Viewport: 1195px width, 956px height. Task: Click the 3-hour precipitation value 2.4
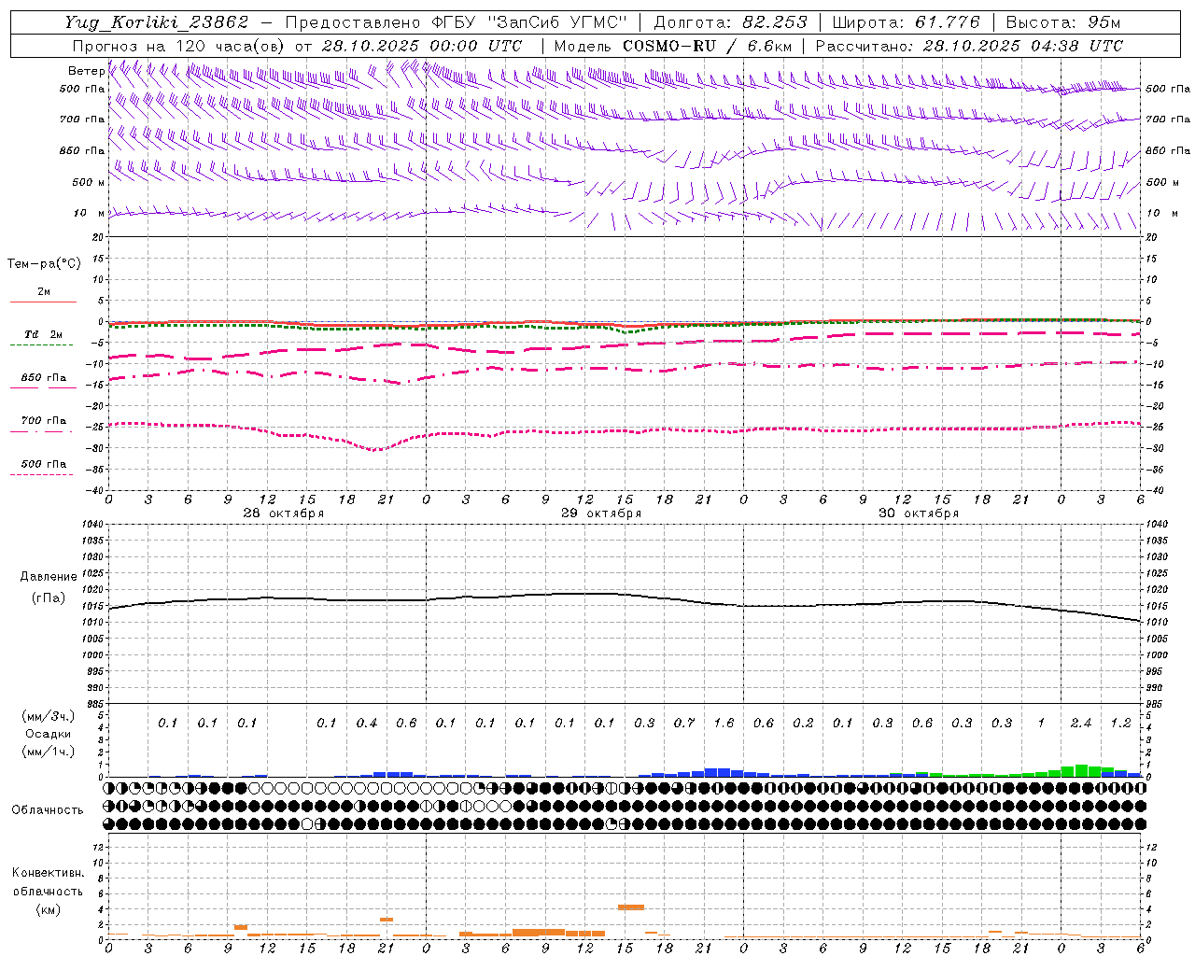pos(1081,723)
